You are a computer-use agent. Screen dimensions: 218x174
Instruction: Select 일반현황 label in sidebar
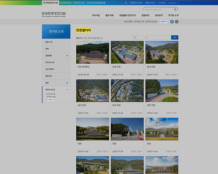pyautogui.click(x=49, y=56)
